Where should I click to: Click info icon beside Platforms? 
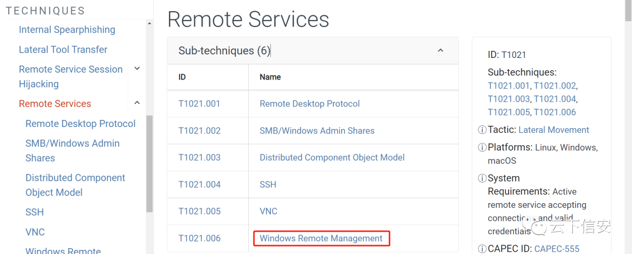482,147
